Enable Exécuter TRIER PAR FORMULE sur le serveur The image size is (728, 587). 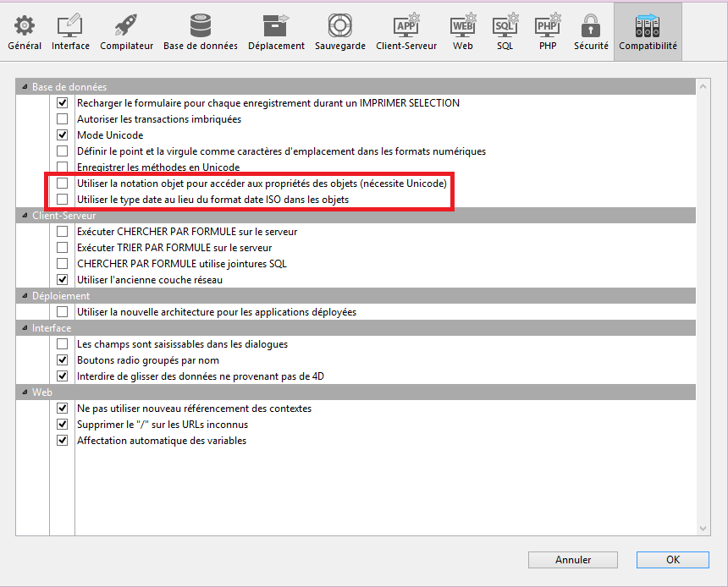coord(62,247)
